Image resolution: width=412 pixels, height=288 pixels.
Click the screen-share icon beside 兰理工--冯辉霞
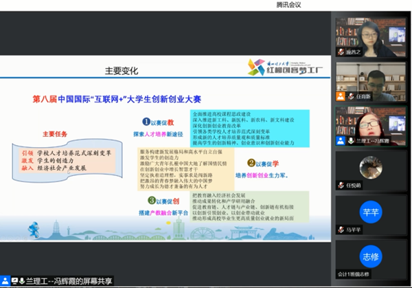click(x=340, y=140)
